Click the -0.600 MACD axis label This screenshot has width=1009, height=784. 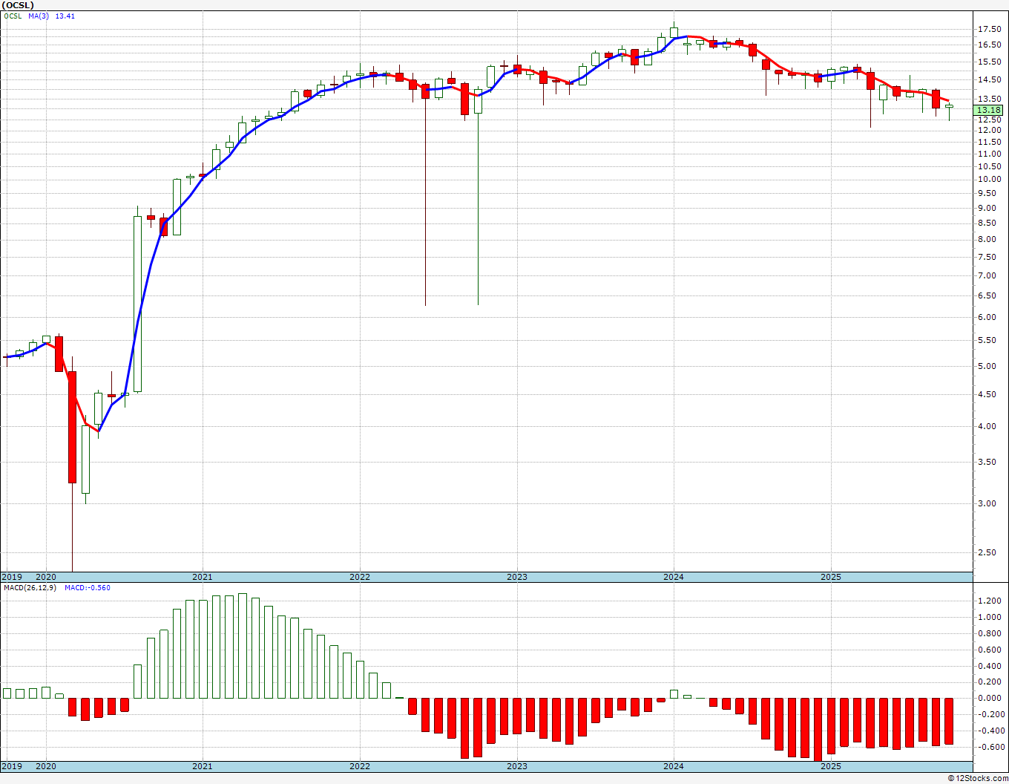pos(989,747)
